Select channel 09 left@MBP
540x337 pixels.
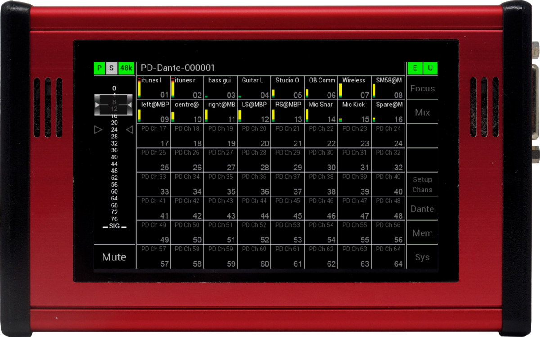tap(153, 112)
